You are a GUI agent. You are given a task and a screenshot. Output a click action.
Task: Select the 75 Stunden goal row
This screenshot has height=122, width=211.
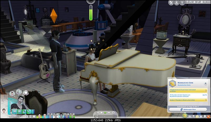tap(188, 96)
